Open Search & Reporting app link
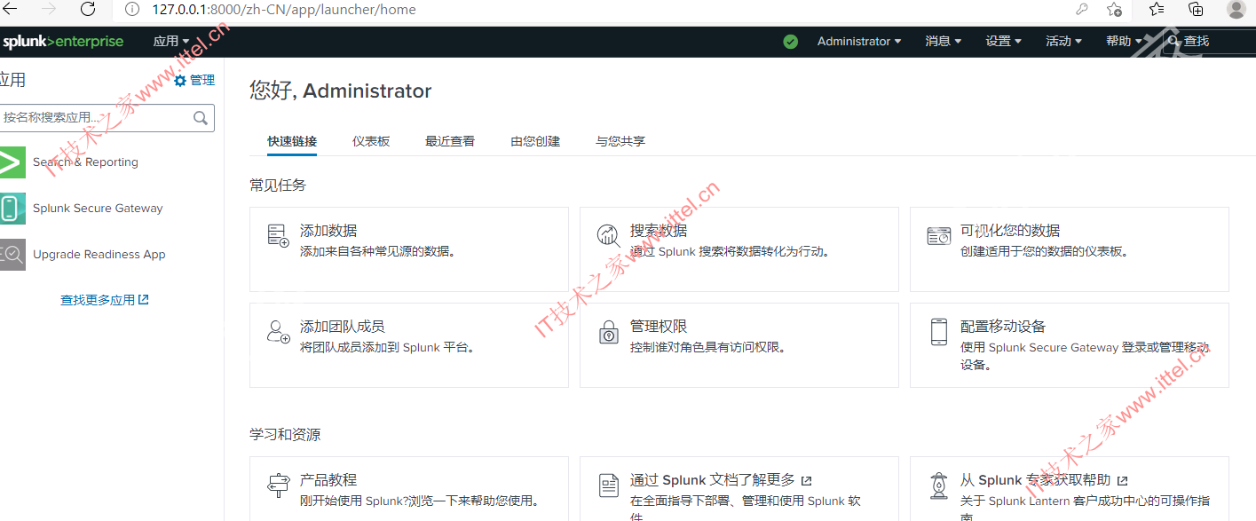 click(x=85, y=162)
